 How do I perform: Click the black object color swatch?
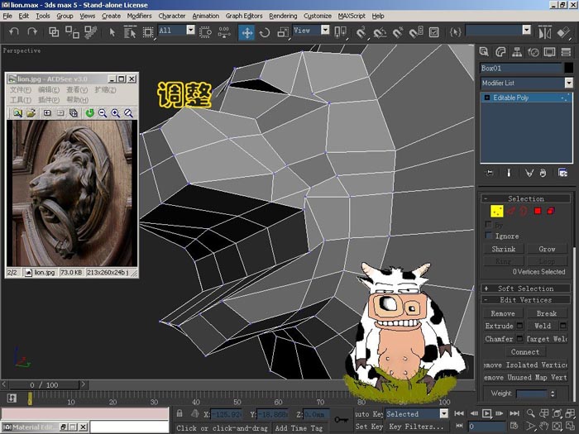(568, 68)
